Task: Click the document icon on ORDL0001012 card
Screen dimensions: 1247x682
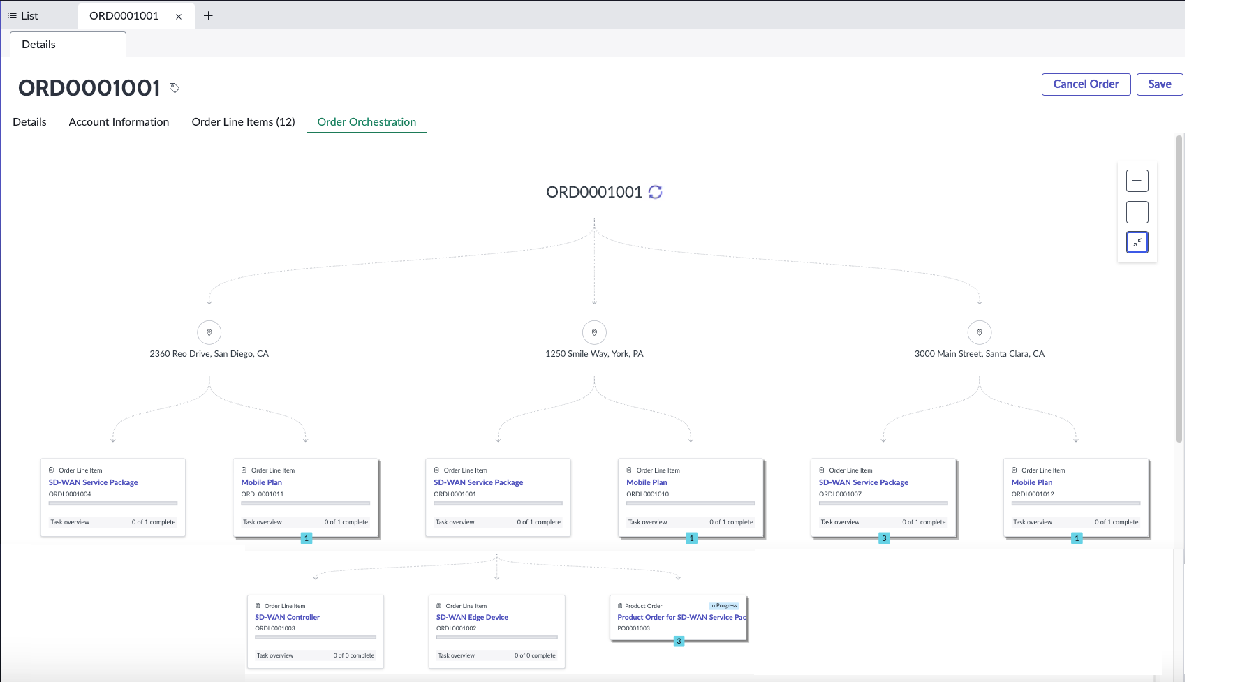Action: coord(1014,470)
